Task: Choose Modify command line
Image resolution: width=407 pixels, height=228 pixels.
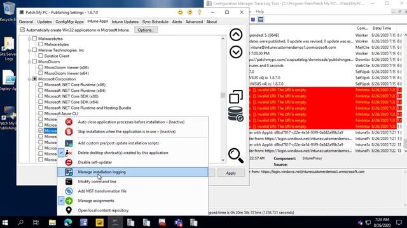Action: (132, 182)
